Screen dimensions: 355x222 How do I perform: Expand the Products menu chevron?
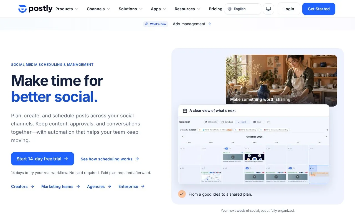click(77, 9)
